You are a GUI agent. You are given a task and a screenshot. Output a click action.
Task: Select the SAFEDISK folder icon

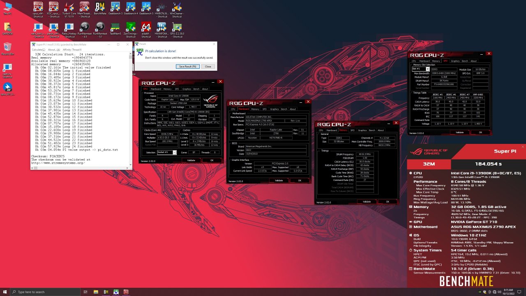click(7, 29)
